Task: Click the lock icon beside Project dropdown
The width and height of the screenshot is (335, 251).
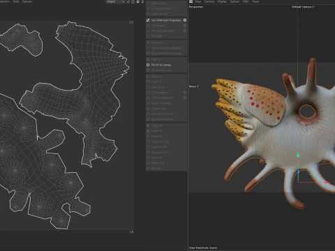Action: point(133,1)
